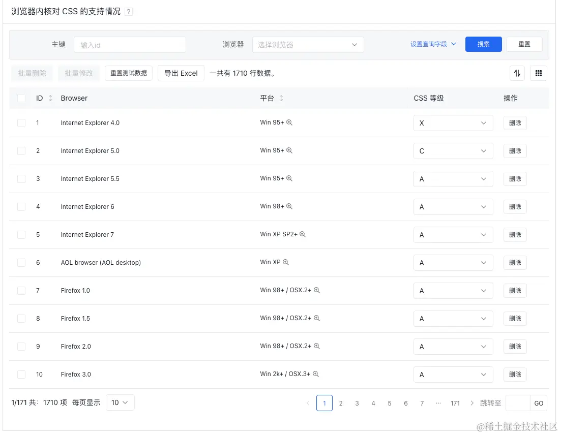Click the Internet Explorer 7 browser name cell

(87, 234)
